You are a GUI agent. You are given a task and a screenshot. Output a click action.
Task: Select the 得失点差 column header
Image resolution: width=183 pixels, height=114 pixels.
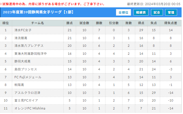(x=171, y=23)
